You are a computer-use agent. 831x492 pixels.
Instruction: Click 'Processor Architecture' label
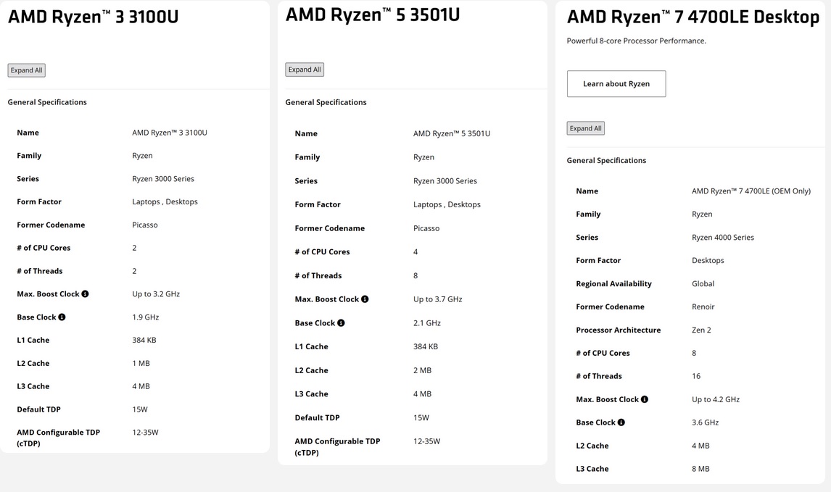coord(619,330)
